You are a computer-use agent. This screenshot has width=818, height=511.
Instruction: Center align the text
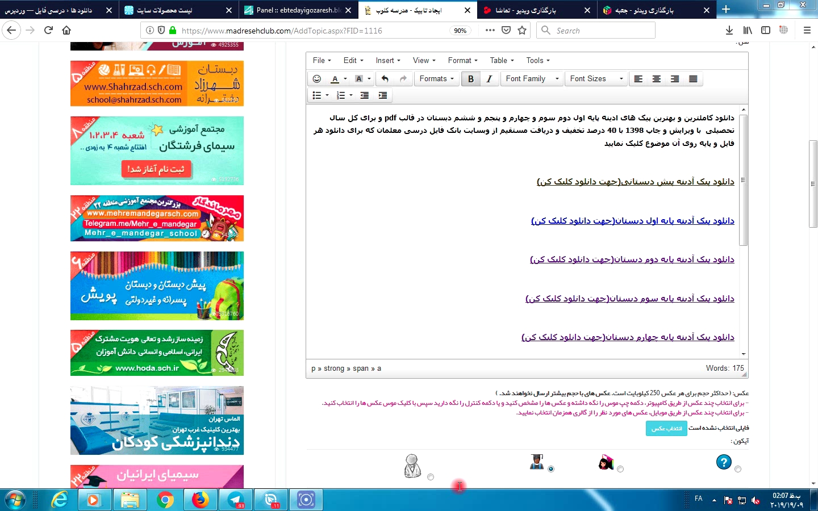click(656, 79)
